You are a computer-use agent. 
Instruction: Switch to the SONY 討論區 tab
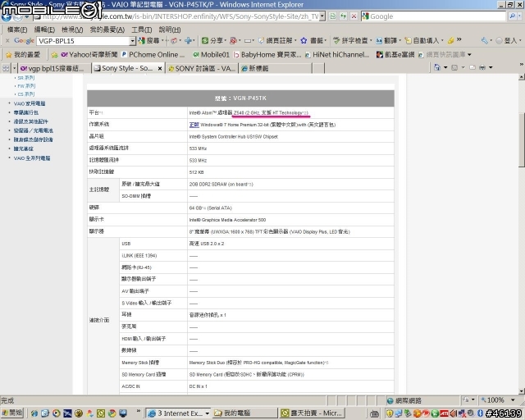202,68
